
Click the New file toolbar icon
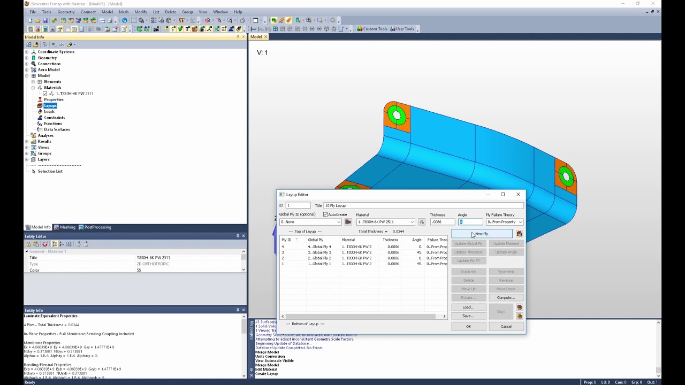click(31, 20)
